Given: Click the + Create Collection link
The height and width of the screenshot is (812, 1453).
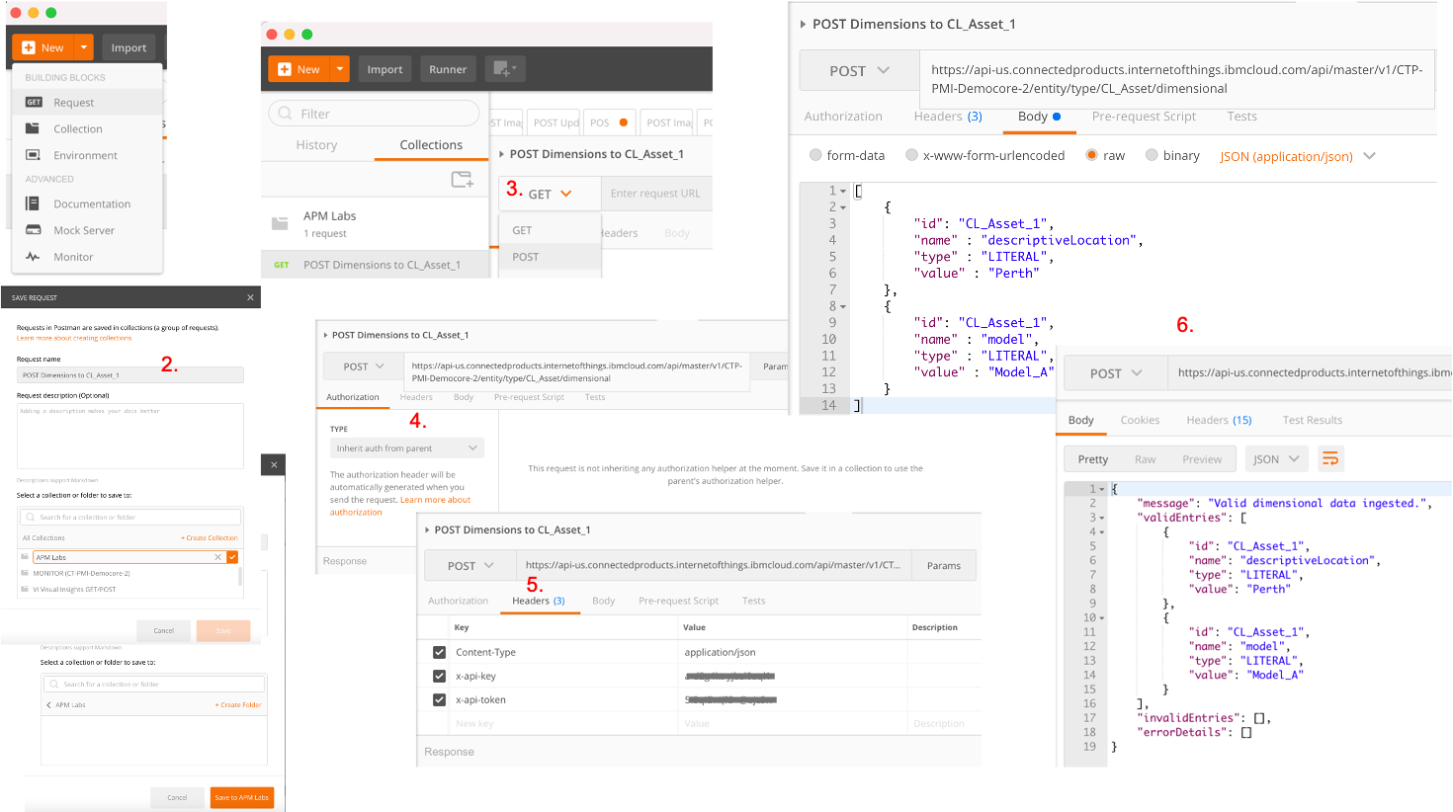Looking at the screenshot, I should 210,538.
